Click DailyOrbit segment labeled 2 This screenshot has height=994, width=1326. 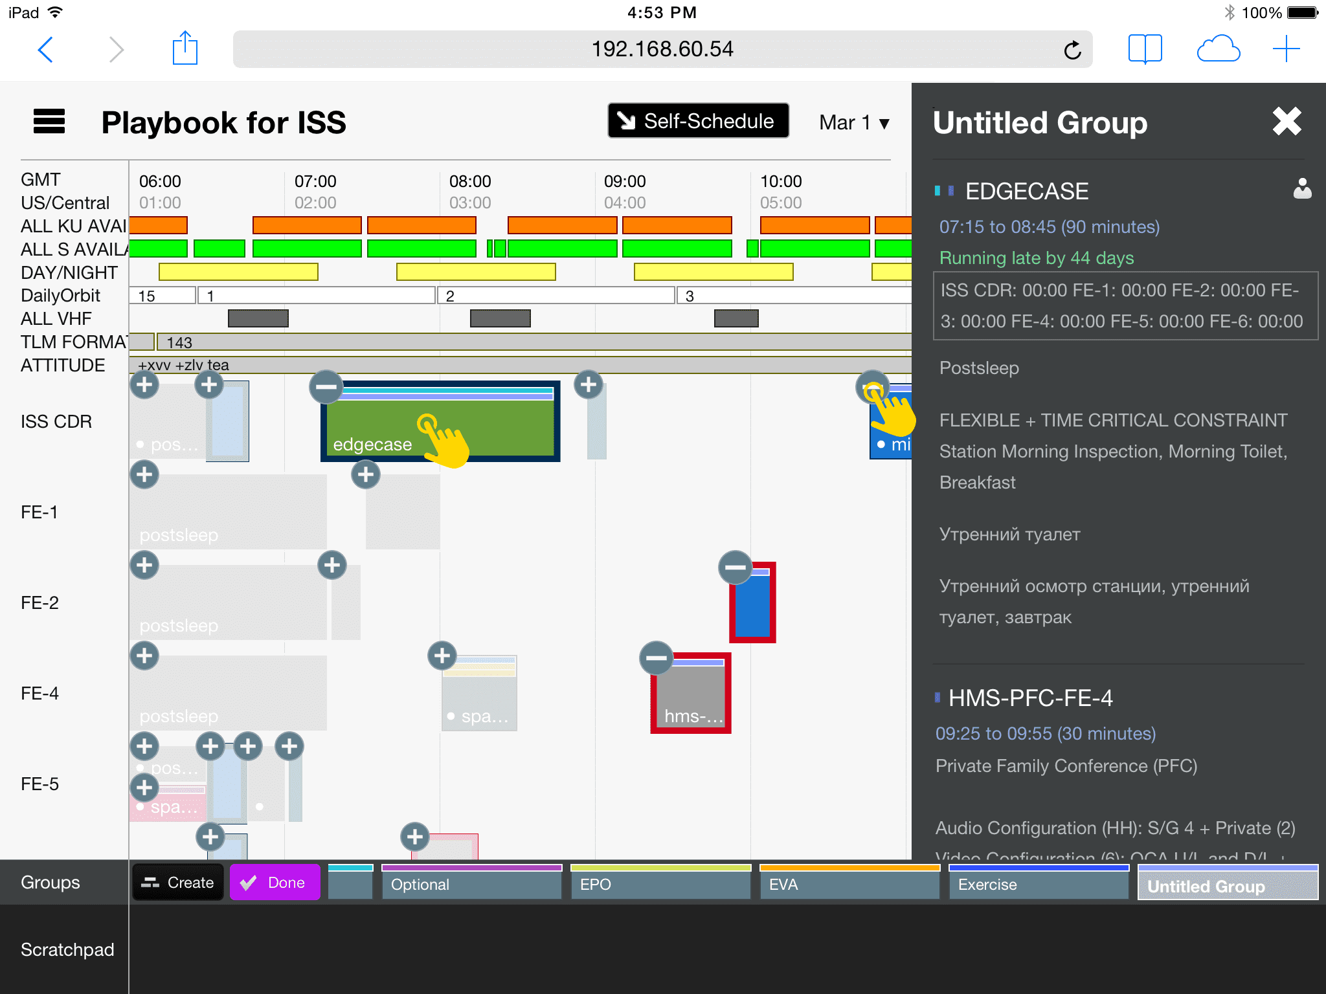(556, 296)
